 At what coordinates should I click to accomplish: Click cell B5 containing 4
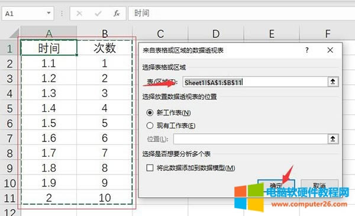[105, 108]
